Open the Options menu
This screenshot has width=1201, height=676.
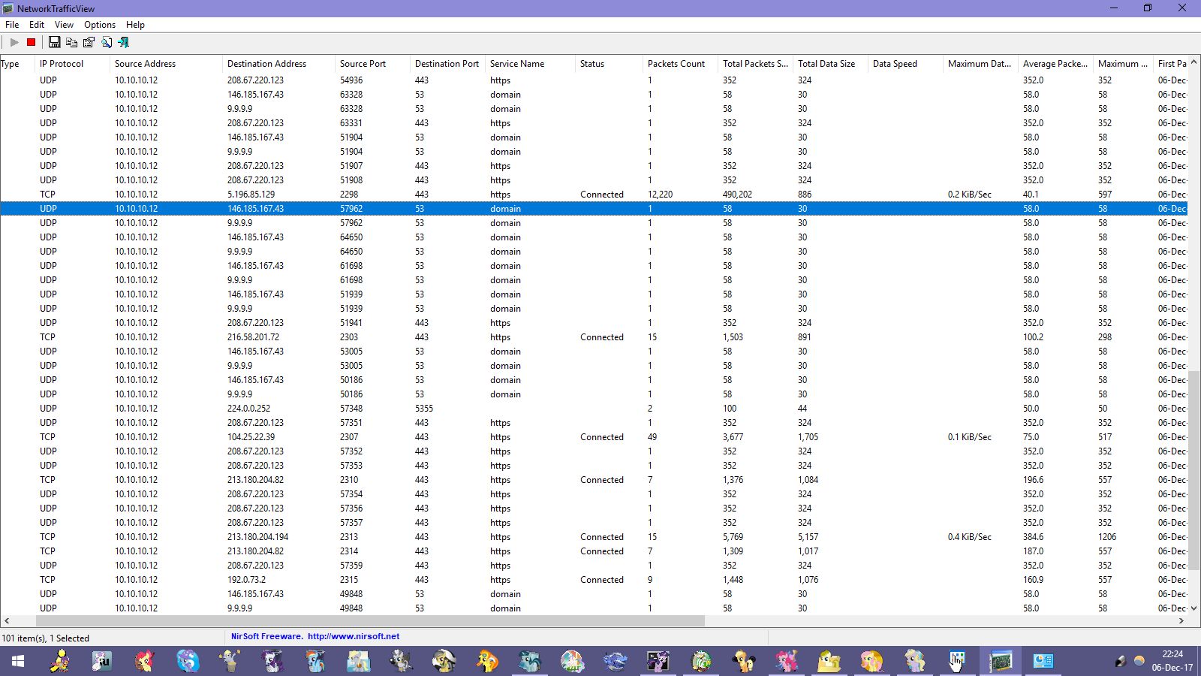100,25
